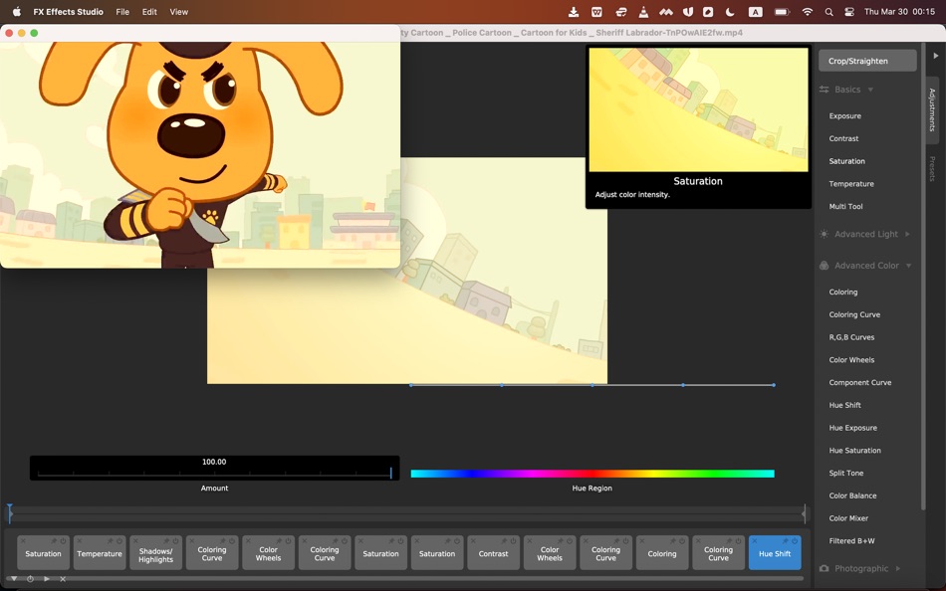Click the pin icon on Shadows/Highlights tile
Screen dimensions: 946x591
(166, 541)
